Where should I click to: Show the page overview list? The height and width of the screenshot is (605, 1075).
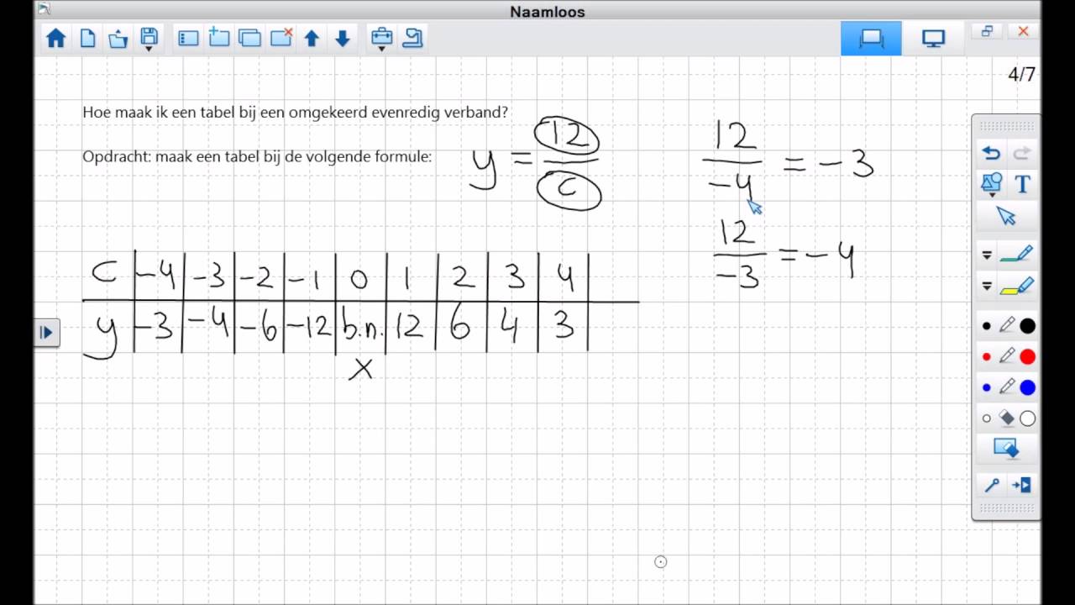coord(188,38)
